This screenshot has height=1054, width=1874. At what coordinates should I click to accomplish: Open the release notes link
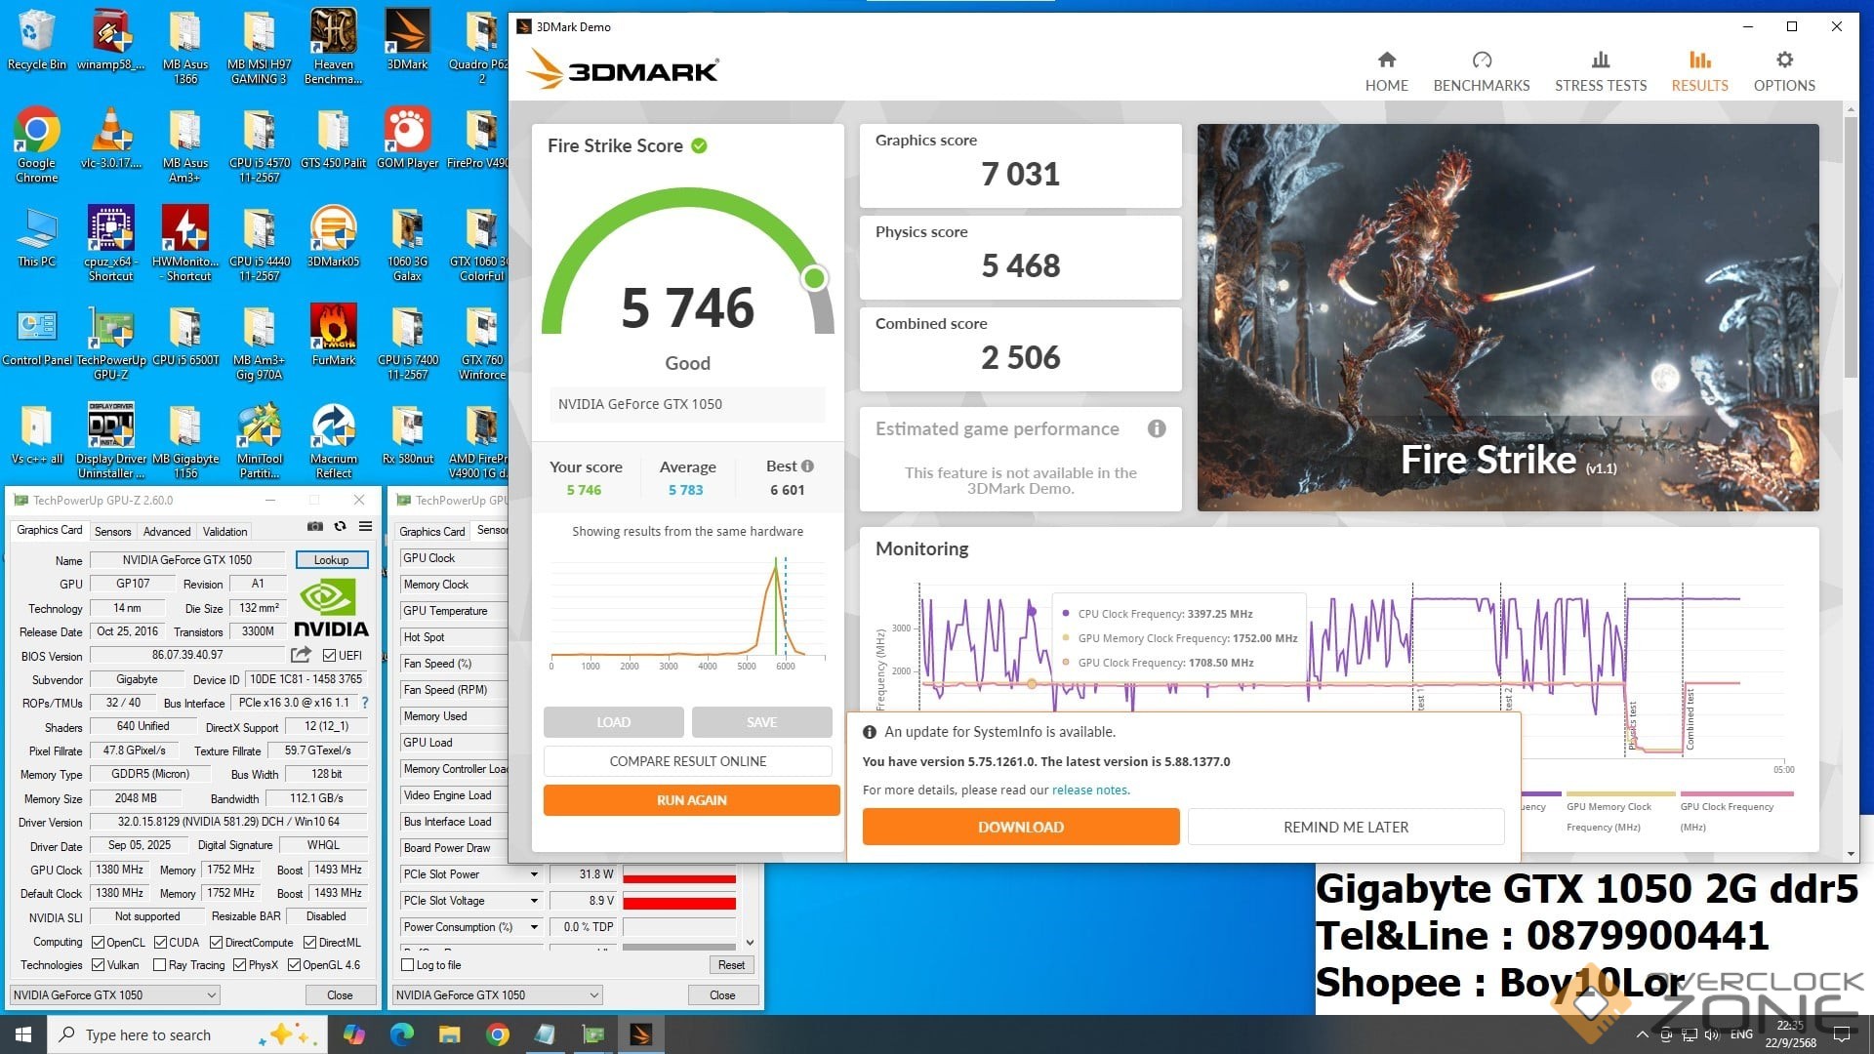coord(1090,790)
